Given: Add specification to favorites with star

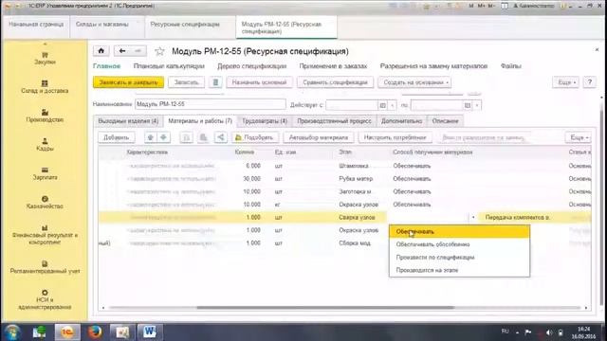Looking at the screenshot, I should (x=159, y=51).
